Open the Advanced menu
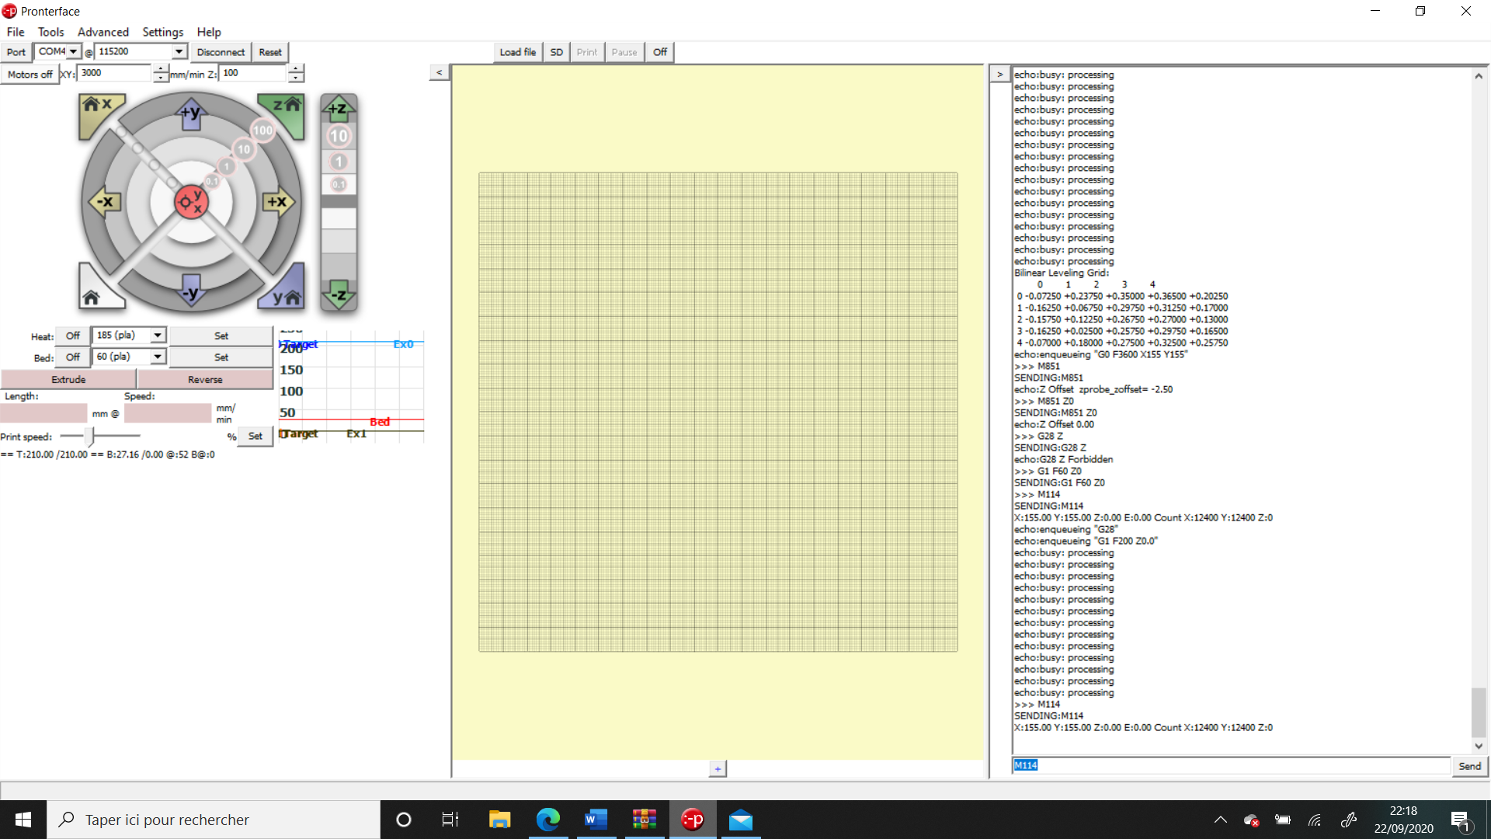 [x=103, y=32]
